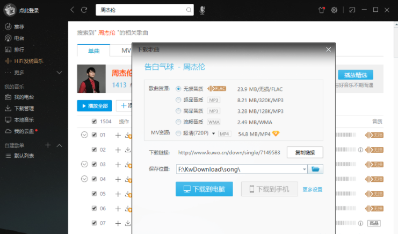Click the 无损 quality badge on row 04
Image resolution: width=398 pixels, height=234 pixels.
(374, 179)
